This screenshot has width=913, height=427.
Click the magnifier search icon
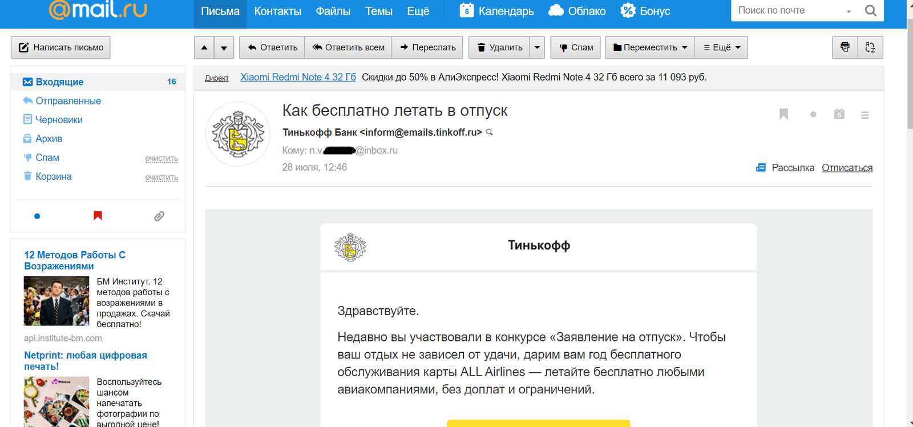tap(871, 10)
